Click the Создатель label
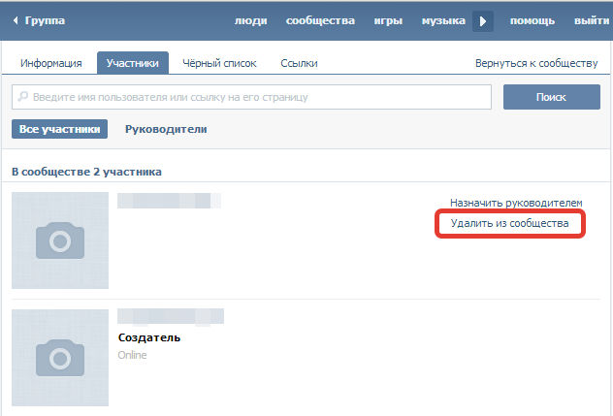The image size is (613, 416). point(149,337)
